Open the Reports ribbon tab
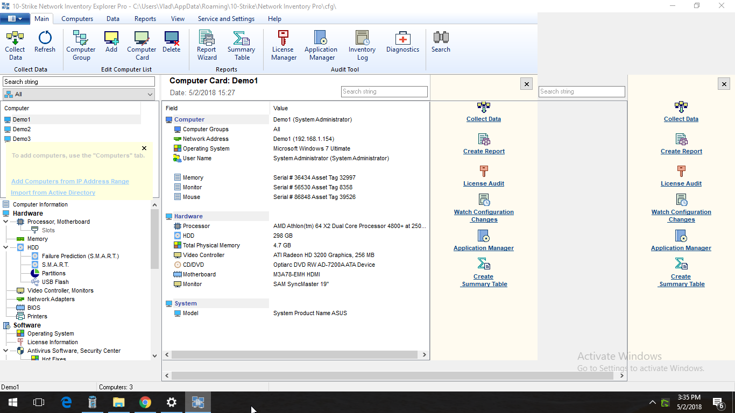The width and height of the screenshot is (735, 413). (x=145, y=19)
